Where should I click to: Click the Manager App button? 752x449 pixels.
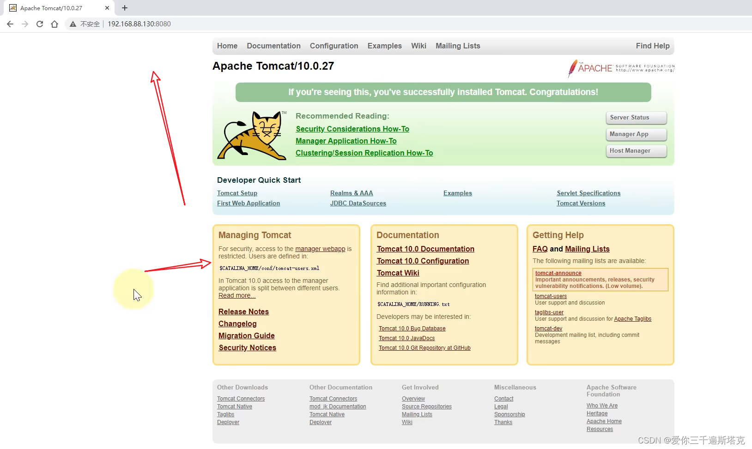(637, 134)
